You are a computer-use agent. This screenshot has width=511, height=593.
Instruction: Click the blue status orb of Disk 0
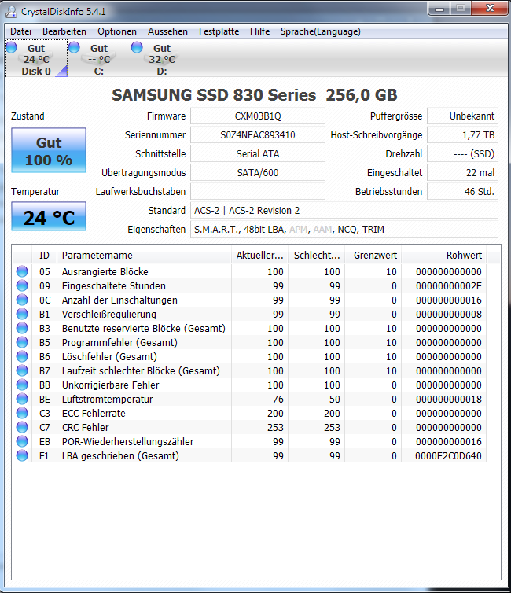coord(11,47)
